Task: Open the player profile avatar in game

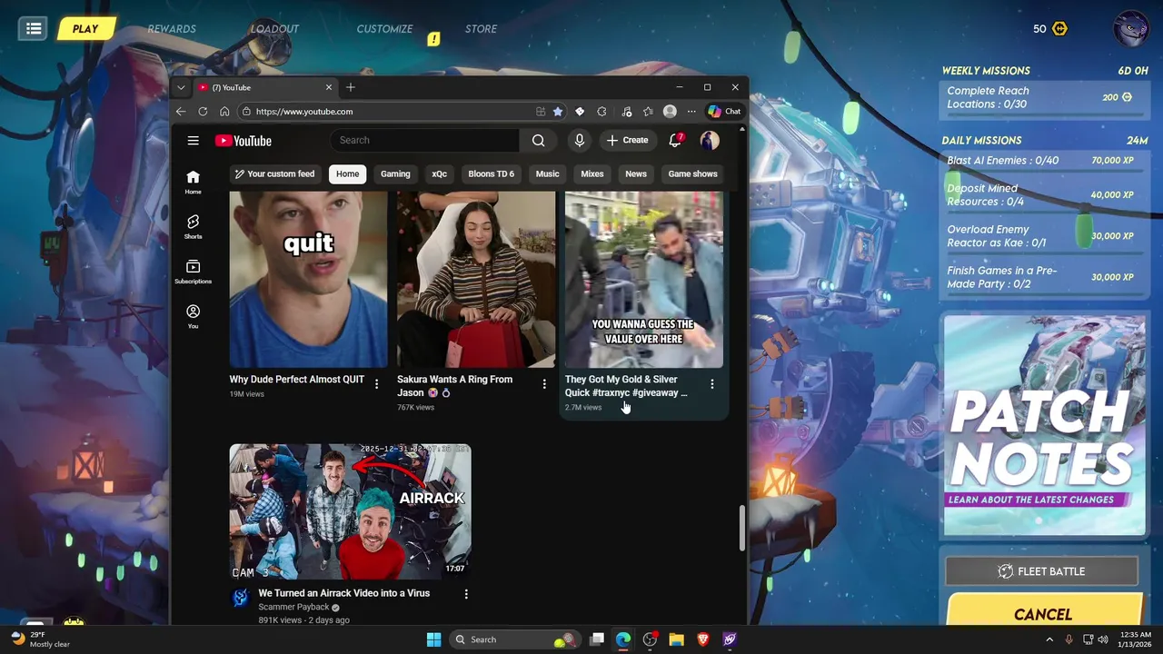Action: [x=1131, y=28]
